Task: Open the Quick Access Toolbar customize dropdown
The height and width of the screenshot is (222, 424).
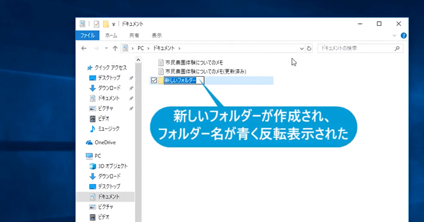Action: tap(114, 24)
